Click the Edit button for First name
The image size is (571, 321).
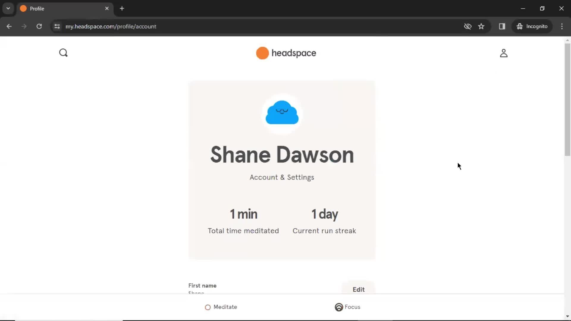(358, 289)
